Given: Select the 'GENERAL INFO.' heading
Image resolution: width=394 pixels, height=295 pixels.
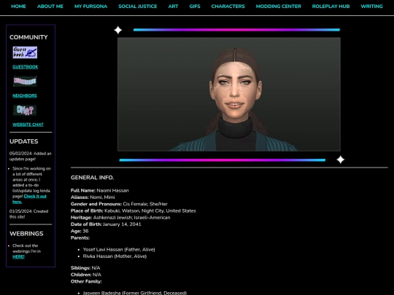Looking at the screenshot, I should (92, 178).
